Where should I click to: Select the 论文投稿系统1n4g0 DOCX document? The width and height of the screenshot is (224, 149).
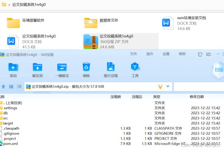coord(31,41)
